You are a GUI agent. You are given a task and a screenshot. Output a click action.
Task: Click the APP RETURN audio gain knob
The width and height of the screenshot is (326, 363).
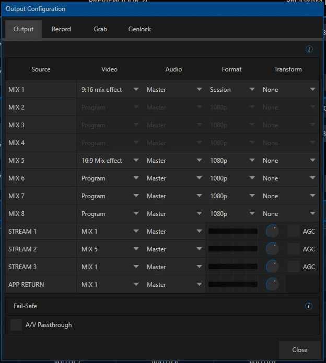[272, 285]
